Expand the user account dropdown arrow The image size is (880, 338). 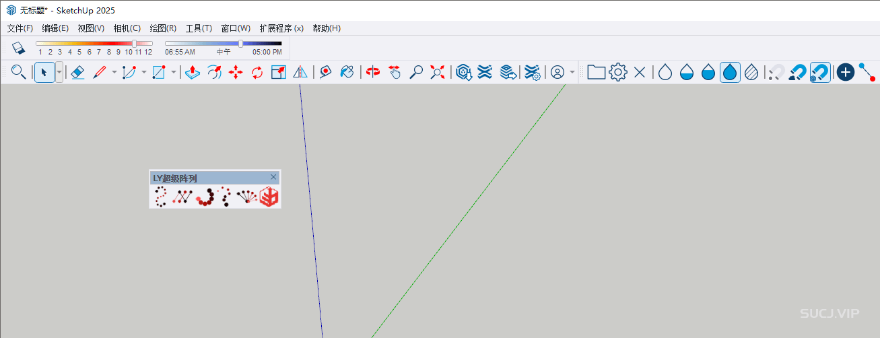click(x=572, y=72)
